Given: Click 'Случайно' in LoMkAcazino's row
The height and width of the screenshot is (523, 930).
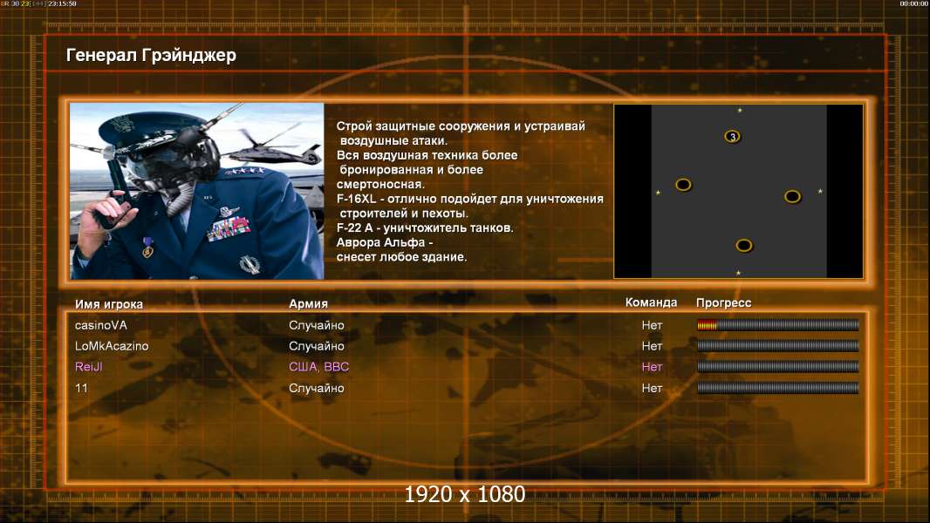Looking at the screenshot, I should click(x=316, y=346).
